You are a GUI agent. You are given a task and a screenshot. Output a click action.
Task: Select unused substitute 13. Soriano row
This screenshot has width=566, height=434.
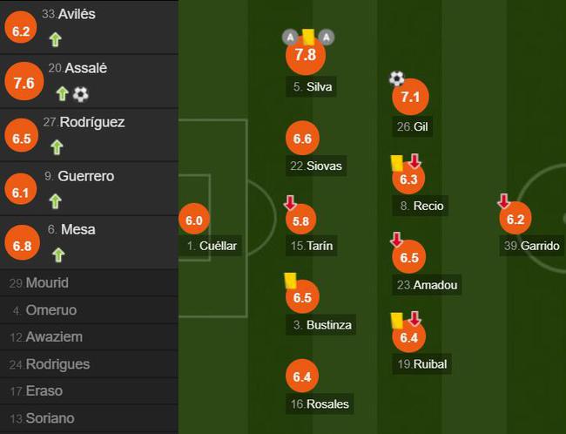coord(89,418)
